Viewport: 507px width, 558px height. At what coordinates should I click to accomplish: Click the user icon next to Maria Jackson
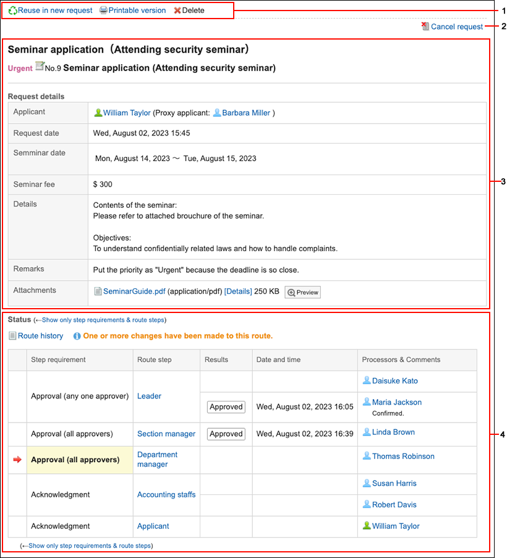click(367, 401)
